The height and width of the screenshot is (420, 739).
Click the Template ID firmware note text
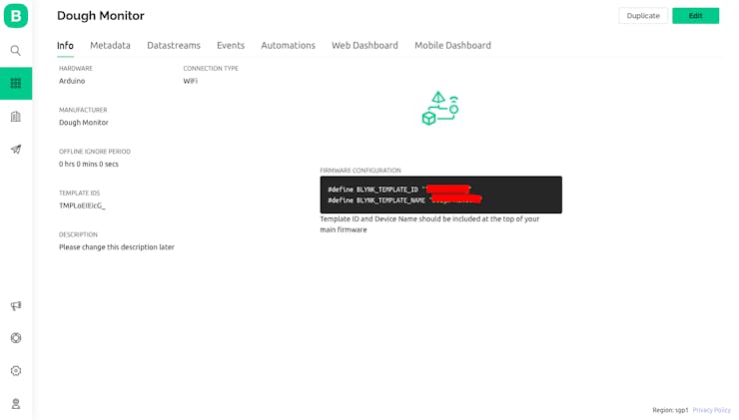point(429,224)
